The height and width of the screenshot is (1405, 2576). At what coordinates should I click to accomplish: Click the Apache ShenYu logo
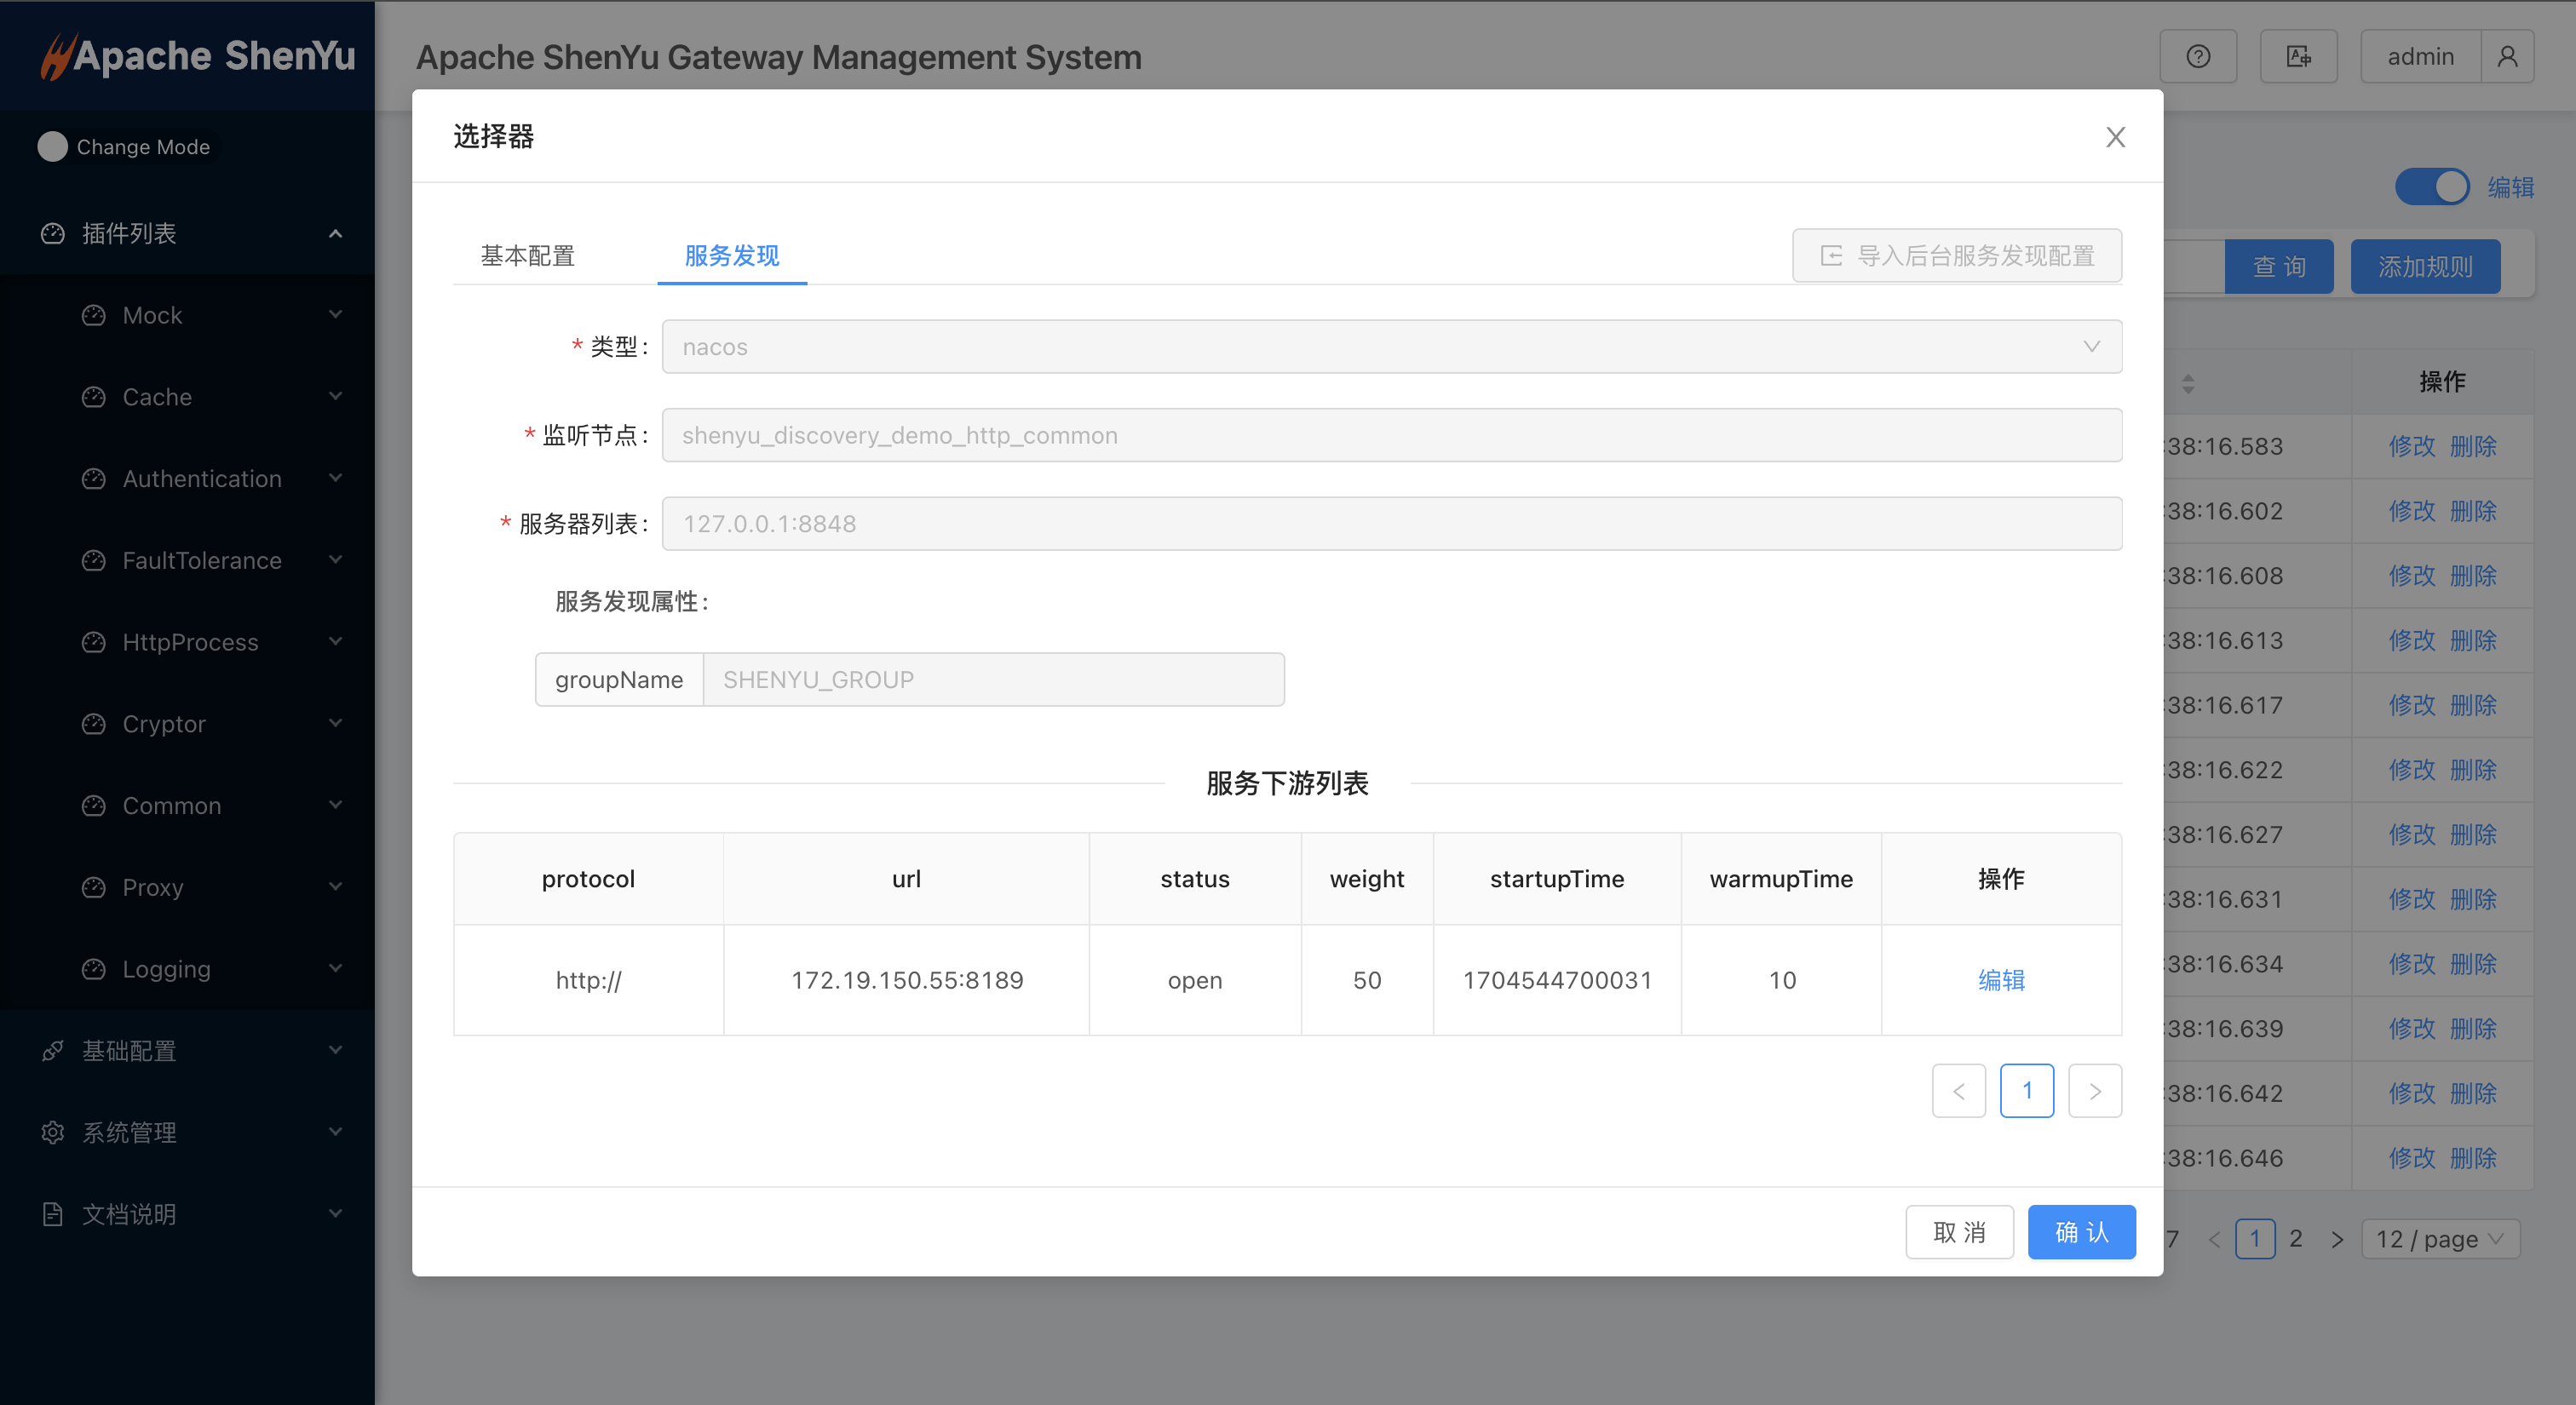pyautogui.click(x=197, y=56)
